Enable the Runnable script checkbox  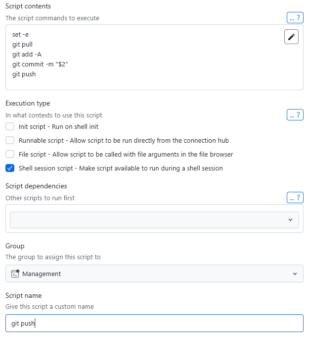(10, 140)
